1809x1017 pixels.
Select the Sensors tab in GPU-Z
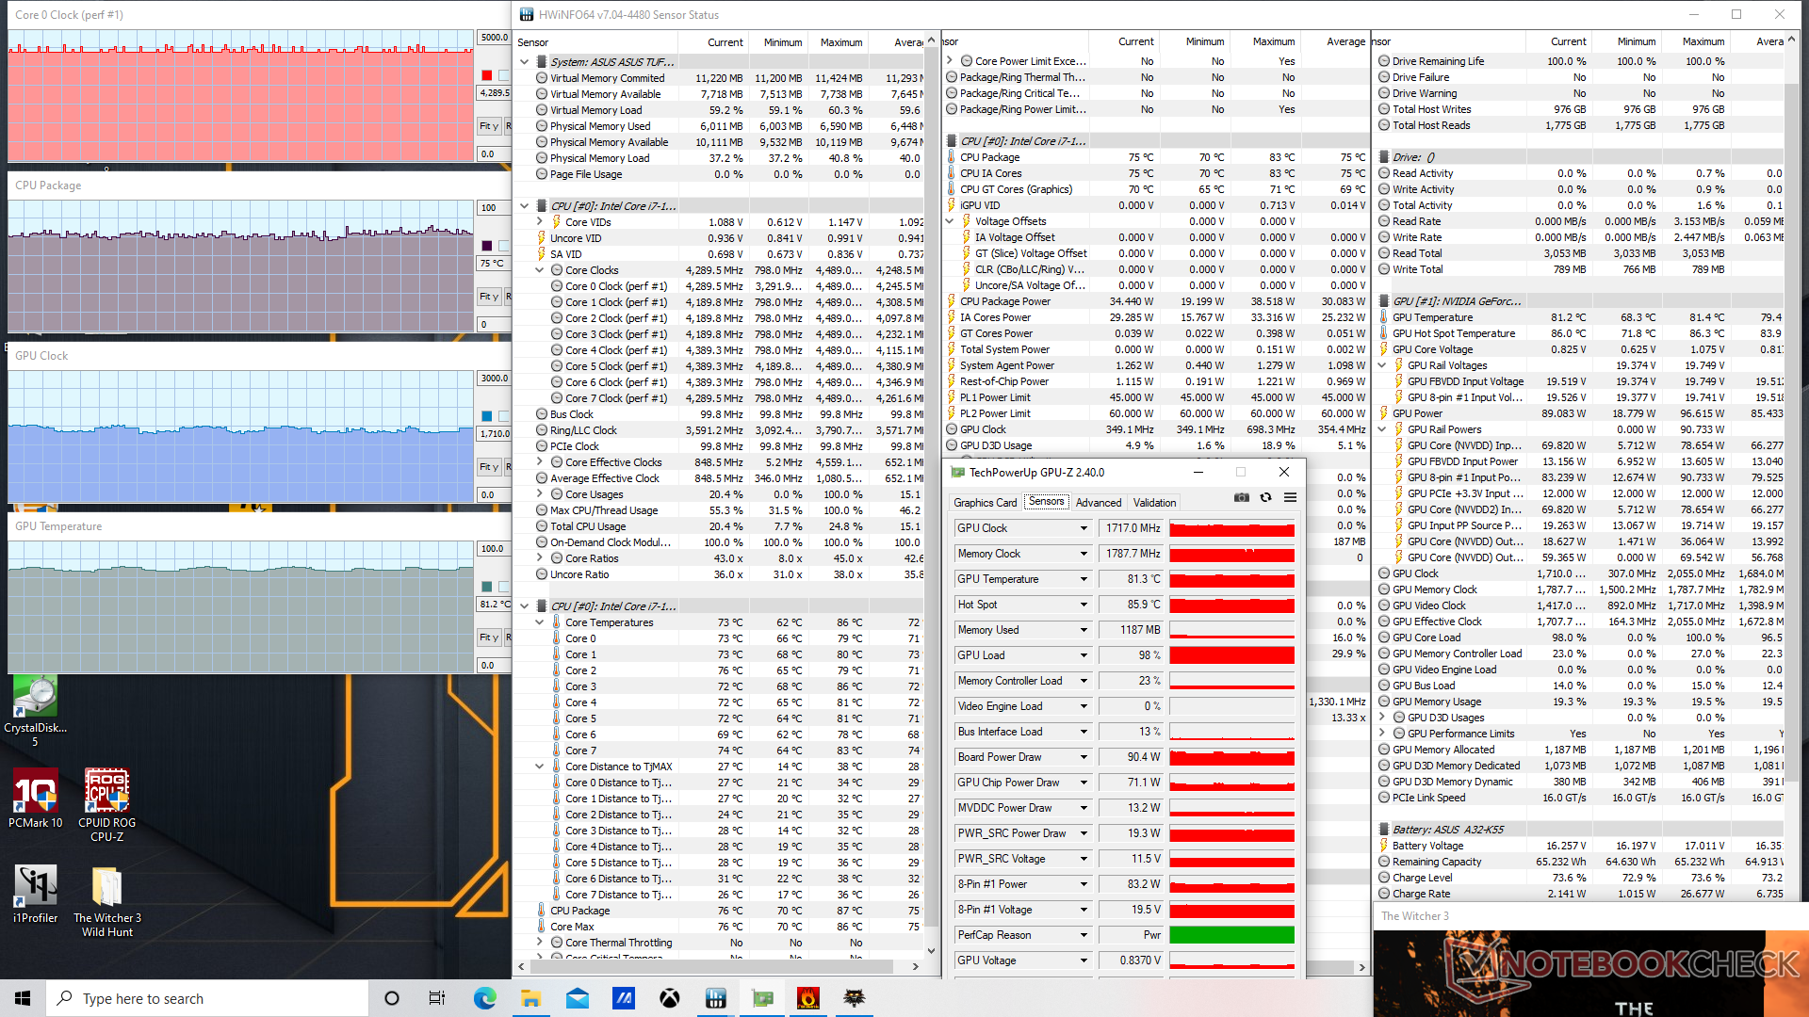pyautogui.click(x=1046, y=502)
